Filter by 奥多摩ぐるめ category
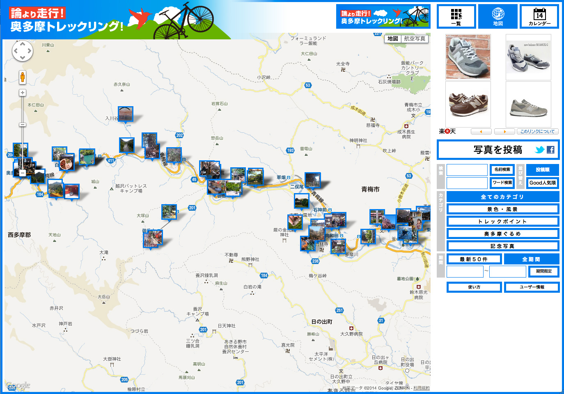564x394 pixels. click(503, 234)
